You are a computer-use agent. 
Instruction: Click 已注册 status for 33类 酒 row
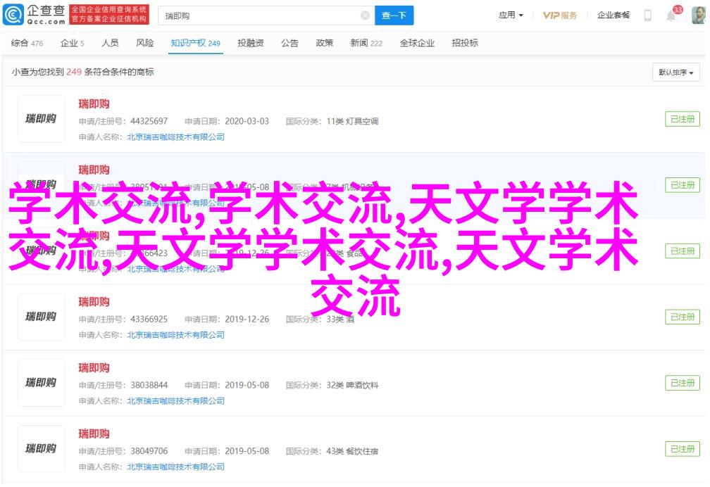point(683,317)
